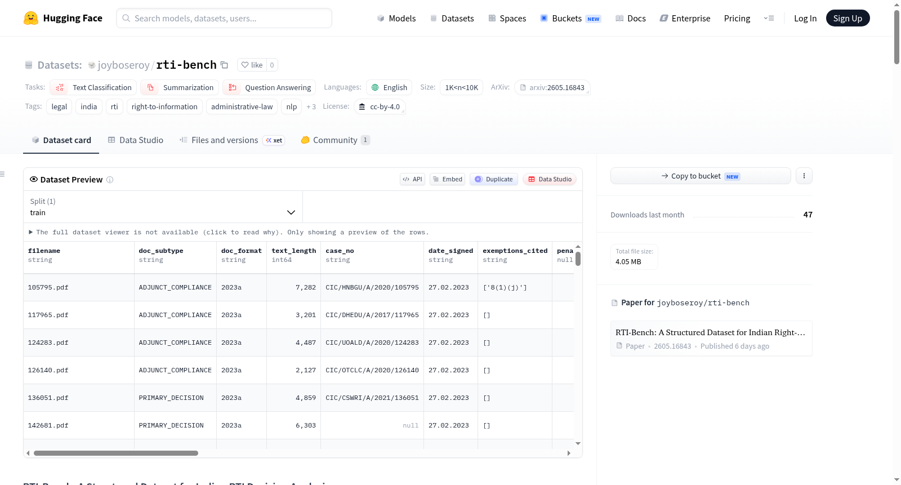Focus the search models and datasets field
The width and height of the screenshot is (901, 485).
(224, 18)
